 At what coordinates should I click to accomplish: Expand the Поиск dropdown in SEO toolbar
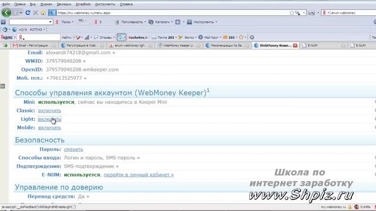pyautogui.click(x=73, y=22)
